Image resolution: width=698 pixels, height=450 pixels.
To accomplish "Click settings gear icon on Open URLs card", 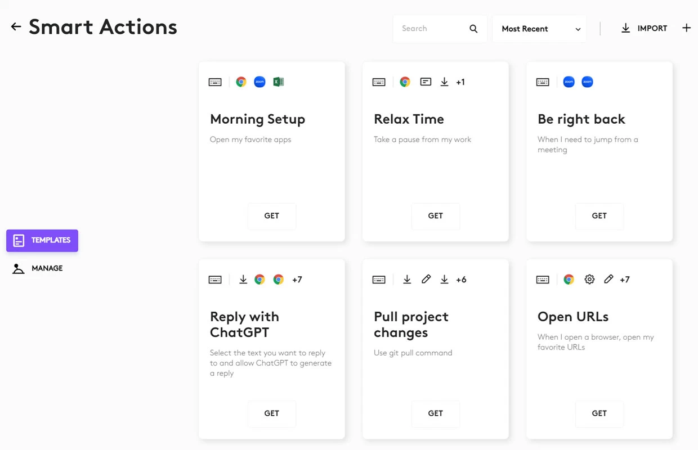I will (589, 280).
